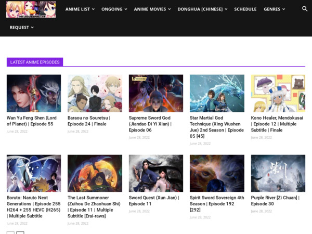Open Boruto Episode 255 thumbnail
Screen dimensions: 312x234
pyautogui.click(x=34, y=173)
